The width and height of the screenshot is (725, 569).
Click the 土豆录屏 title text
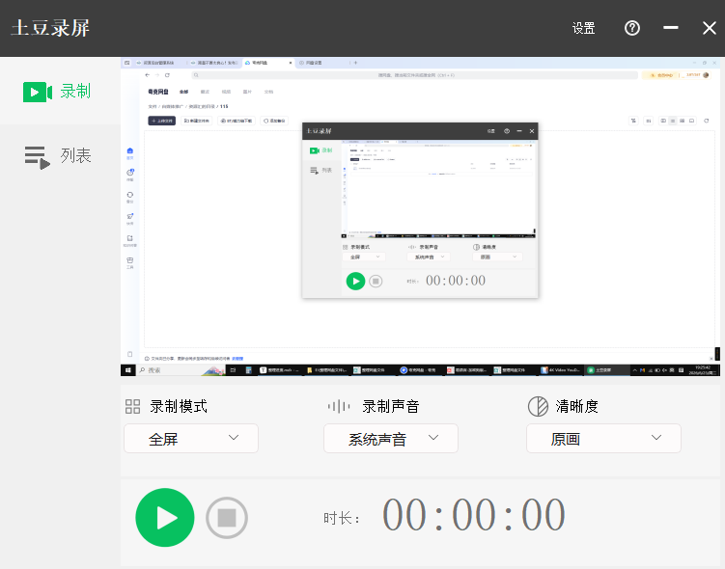pos(50,28)
